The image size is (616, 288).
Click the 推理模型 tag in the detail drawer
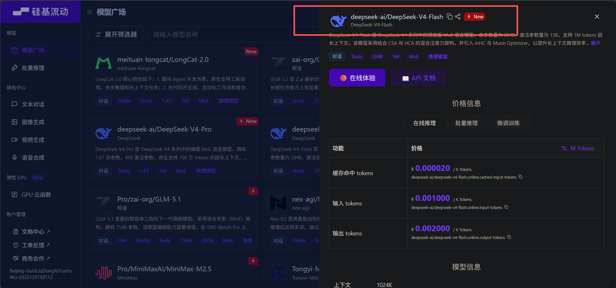click(x=438, y=56)
